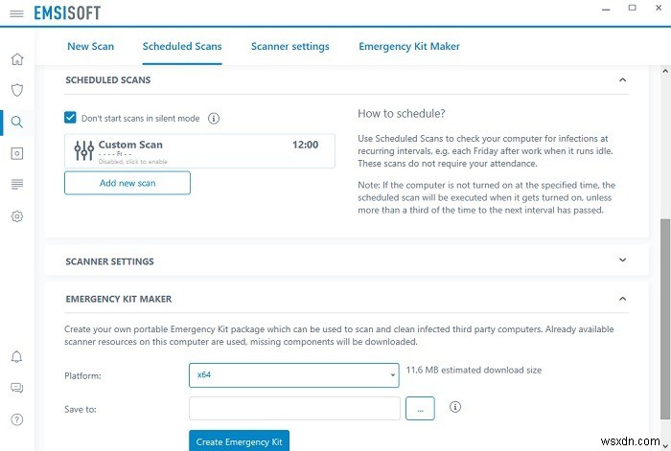Open the Platform x64 dropdown

coord(293,374)
